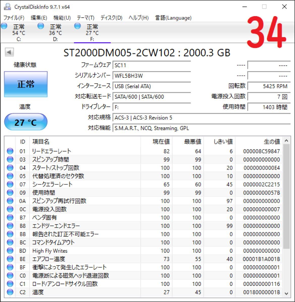
Task: Open the ヘルプ(H) menu
Action: click(x=139, y=18)
